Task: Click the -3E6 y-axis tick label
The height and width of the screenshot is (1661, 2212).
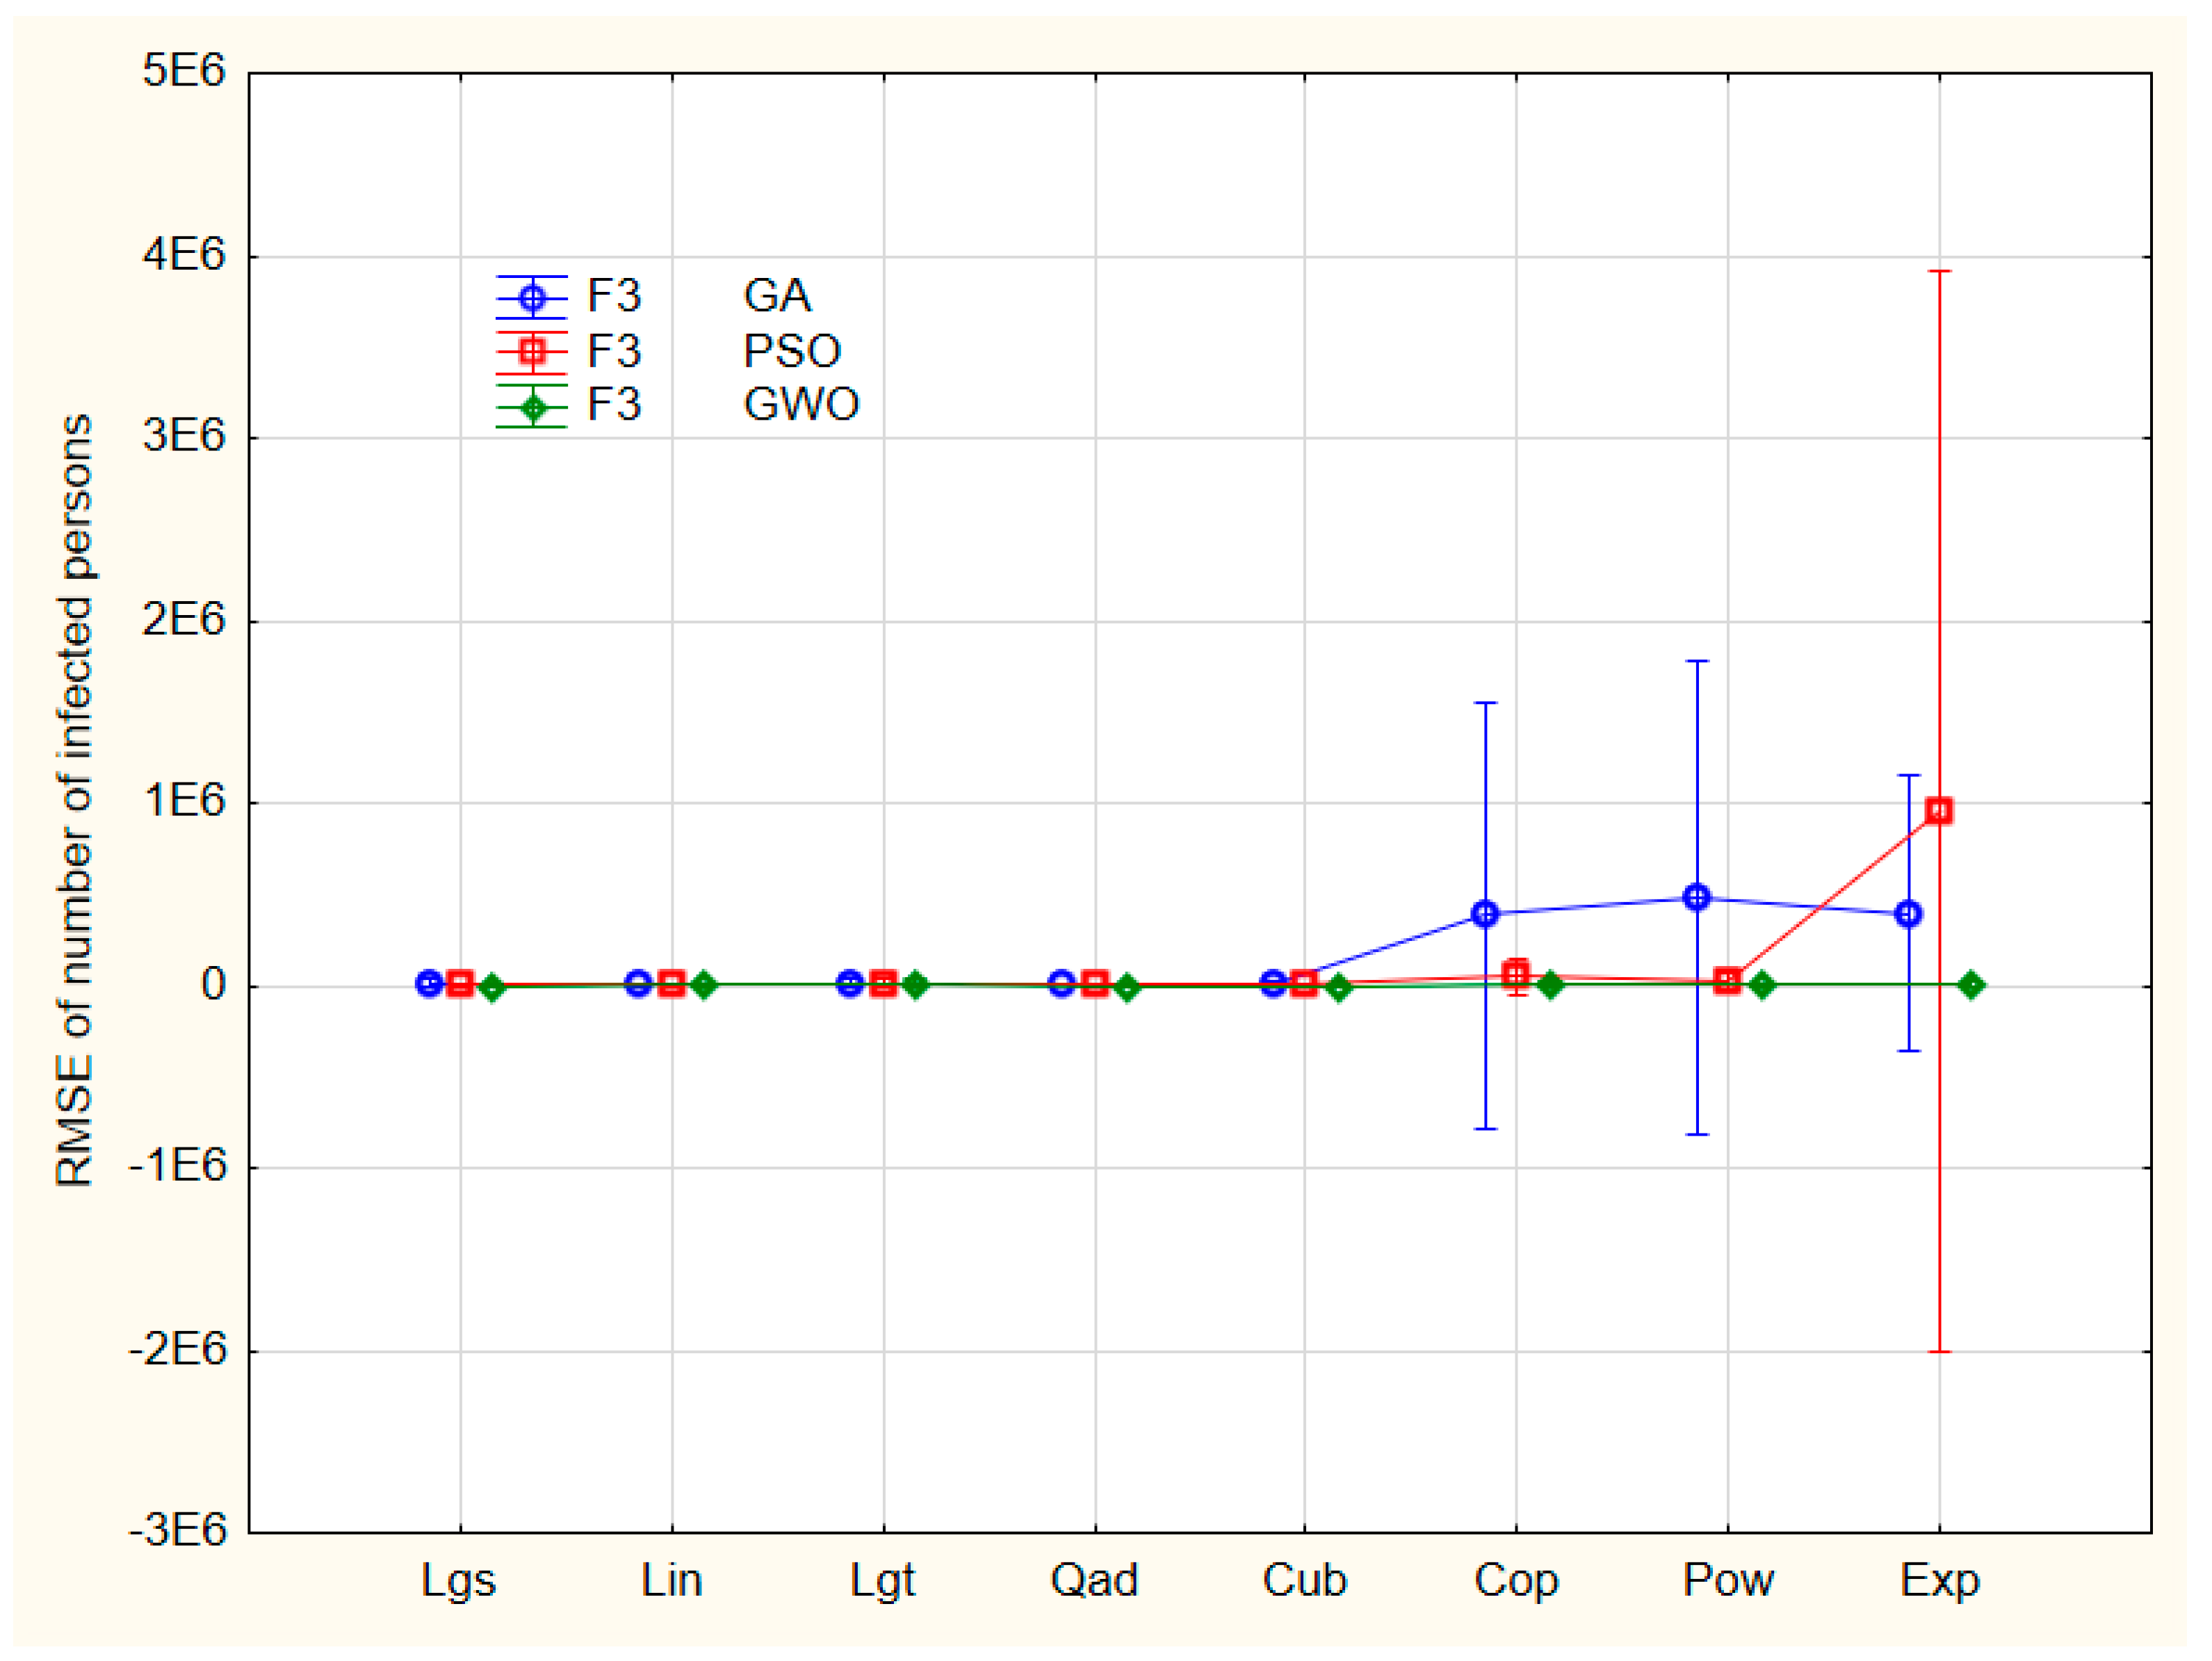Action: click(x=177, y=1529)
